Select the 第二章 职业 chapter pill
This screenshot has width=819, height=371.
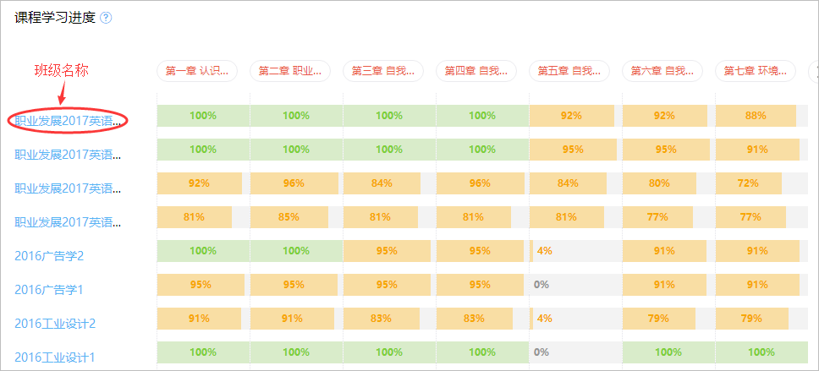click(x=290, y=71)
